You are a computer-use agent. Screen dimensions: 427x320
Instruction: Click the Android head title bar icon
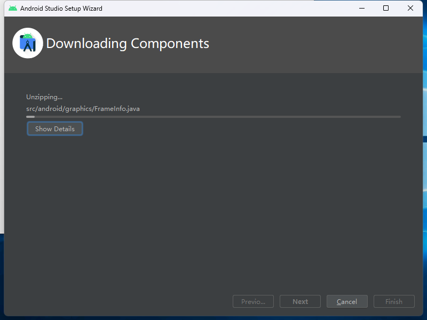coord(13,8)
